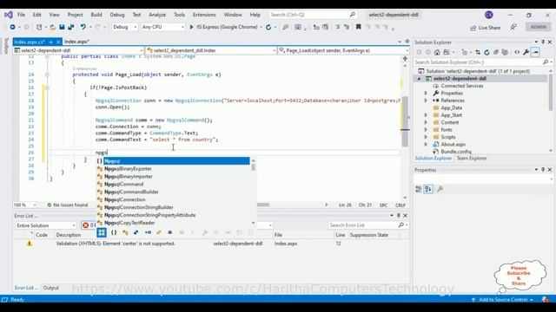The height and width of the screenshot is (312, 556).
Task: Switch to the Output tab
Action: (50, 288)
